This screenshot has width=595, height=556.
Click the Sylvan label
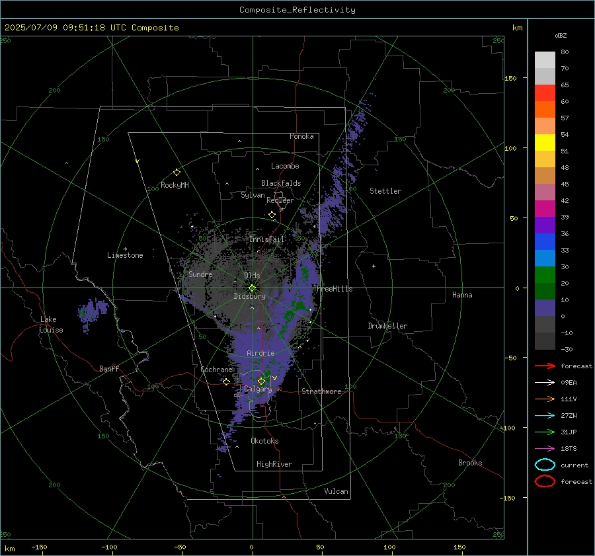point(253,195)
